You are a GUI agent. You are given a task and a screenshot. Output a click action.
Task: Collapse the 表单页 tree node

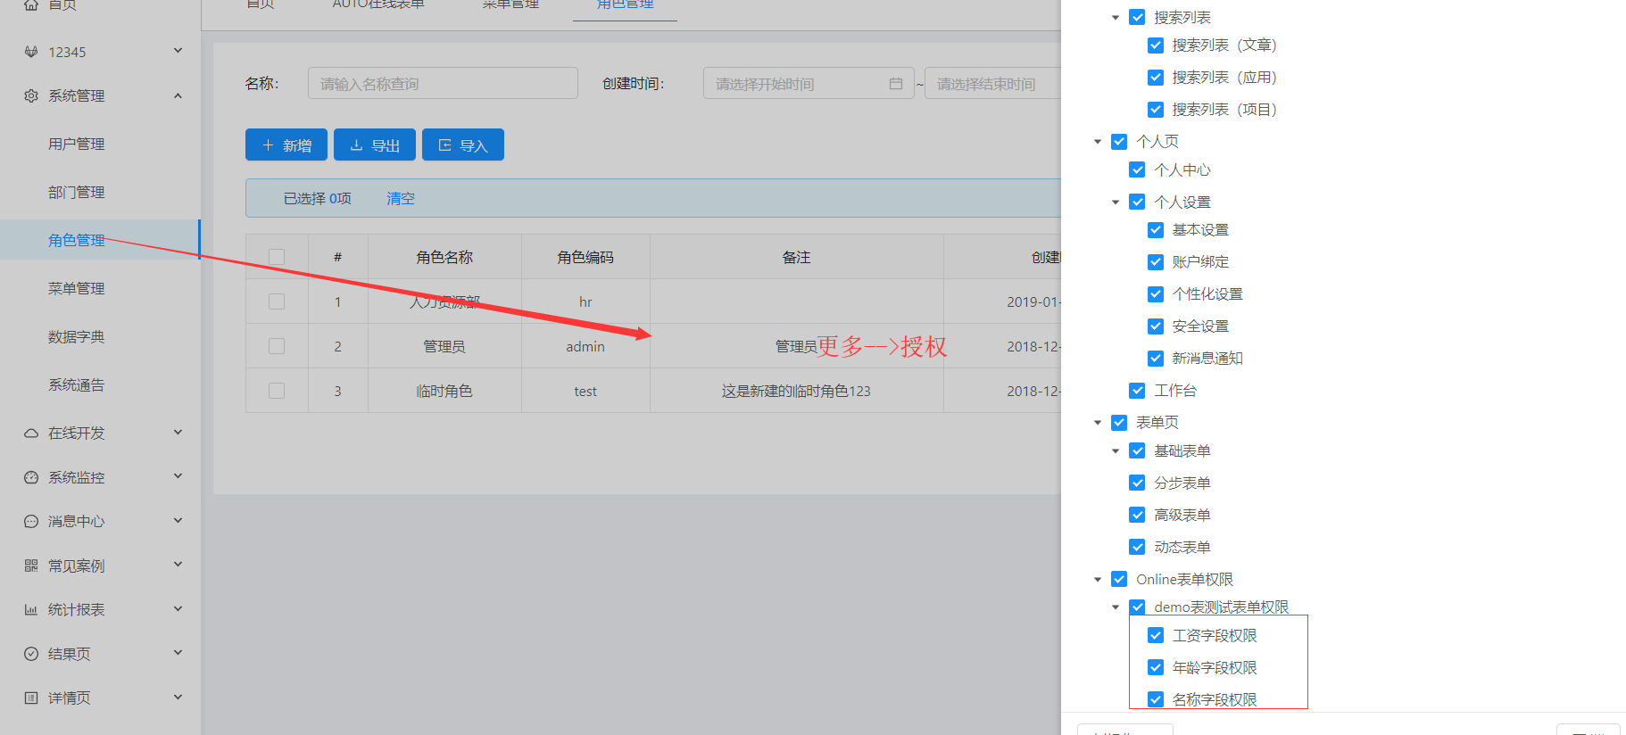pyautogui.click(x=1098, y=423)
